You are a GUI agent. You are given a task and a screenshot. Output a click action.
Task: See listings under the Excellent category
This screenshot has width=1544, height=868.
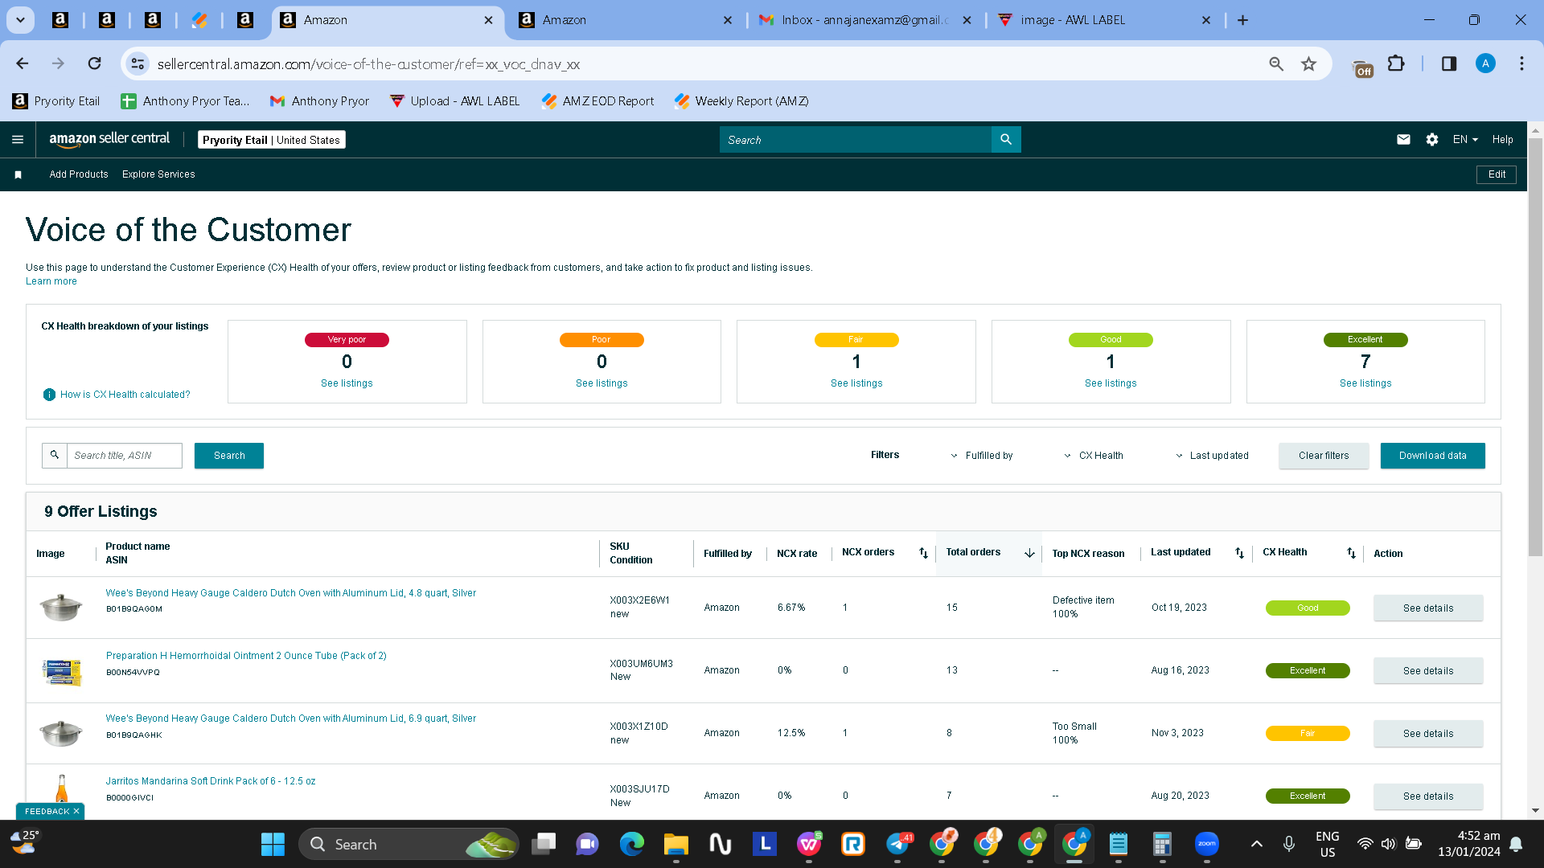coord(1365,383)
